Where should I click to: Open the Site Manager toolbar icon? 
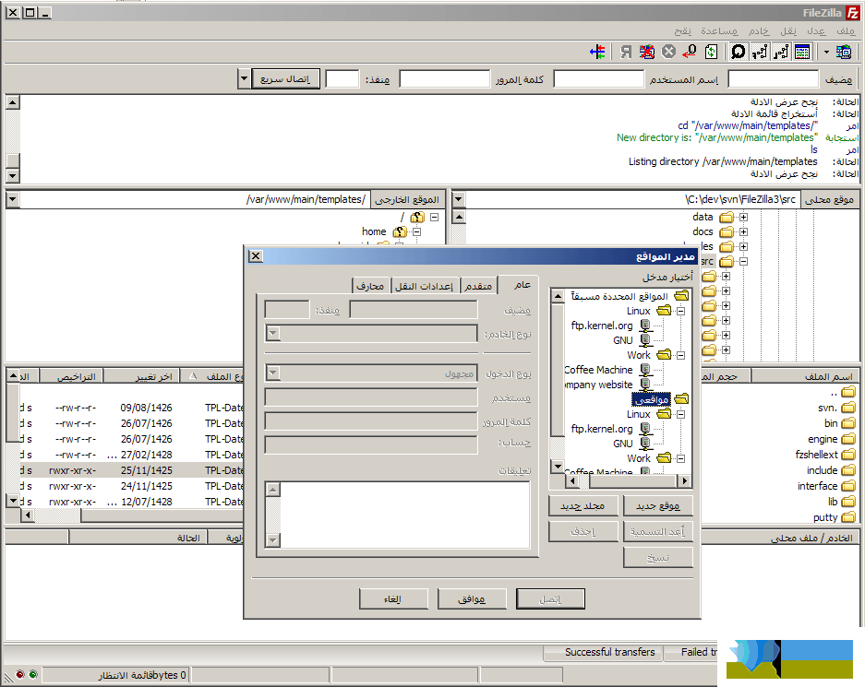click(x=843, y=53)
